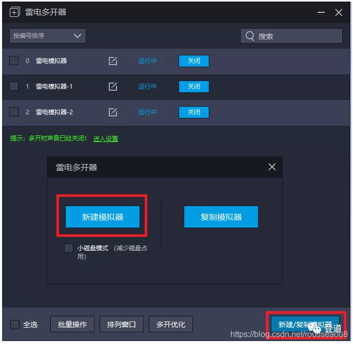Select the 雷电模拟器-2 name text
The height and width of the screenshot is (344, 353).
coord(54,112)
